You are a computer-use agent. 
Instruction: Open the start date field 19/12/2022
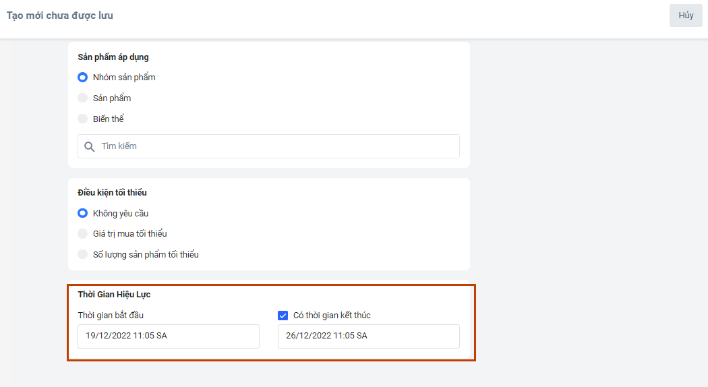[168, 336]
